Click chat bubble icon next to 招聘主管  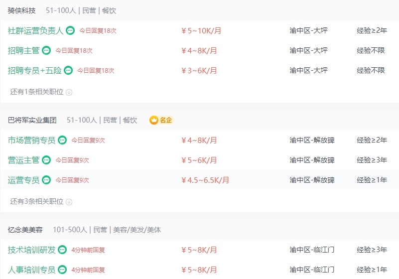point(46,50)
